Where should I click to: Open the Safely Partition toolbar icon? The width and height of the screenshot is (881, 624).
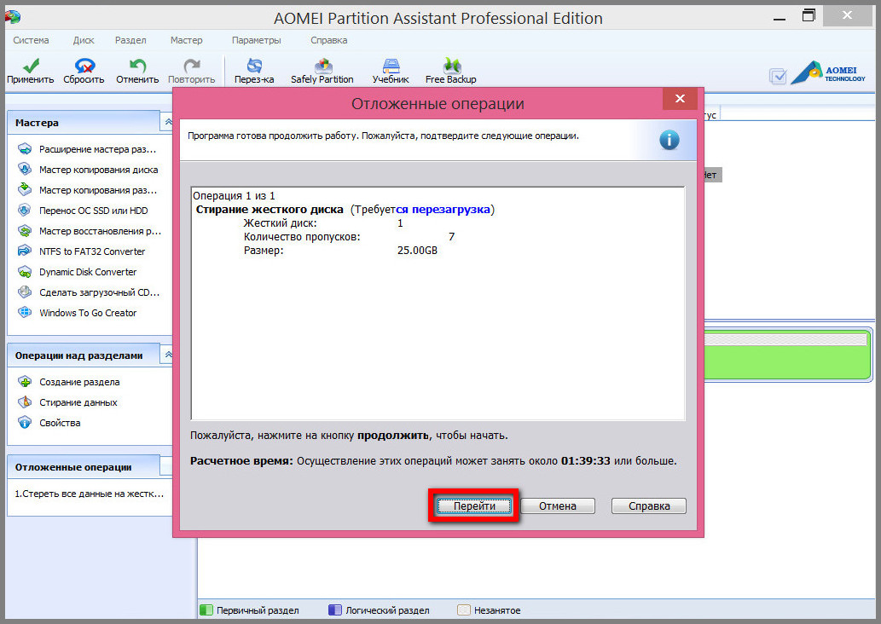[x=322, y=66]
